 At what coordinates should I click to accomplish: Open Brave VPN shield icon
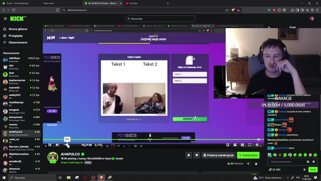point(312,10)
